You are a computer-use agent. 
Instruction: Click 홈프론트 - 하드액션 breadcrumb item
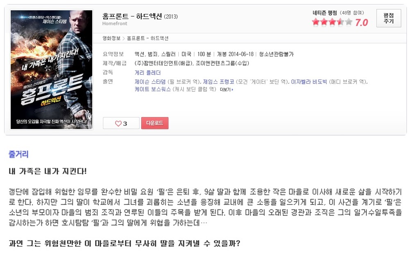tap(148, 38)
